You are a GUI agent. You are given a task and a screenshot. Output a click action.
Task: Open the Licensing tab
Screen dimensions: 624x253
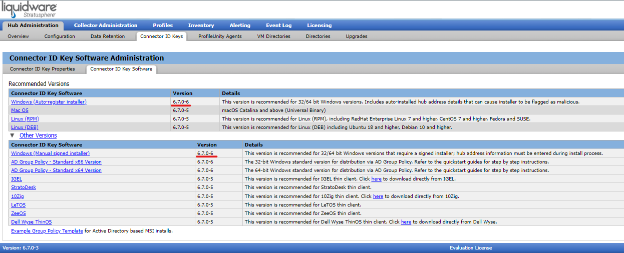tap(320, 25)
